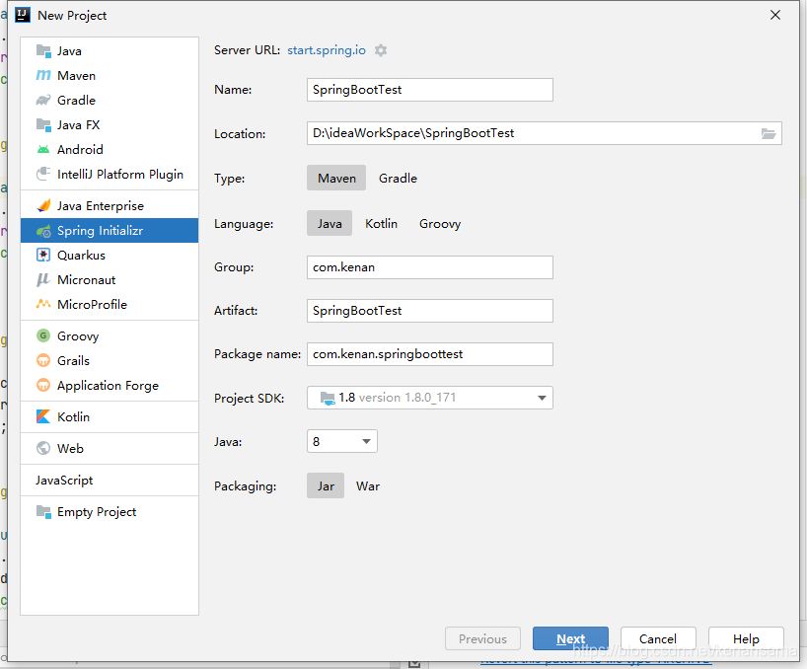Select Jar packaging
Screen dimensions: 807x669
tap(326, 485)
